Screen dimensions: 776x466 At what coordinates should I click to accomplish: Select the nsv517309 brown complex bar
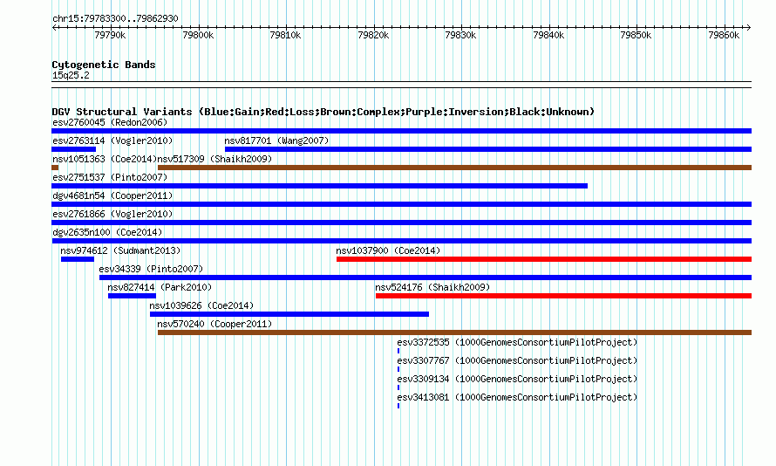(454, 168)
